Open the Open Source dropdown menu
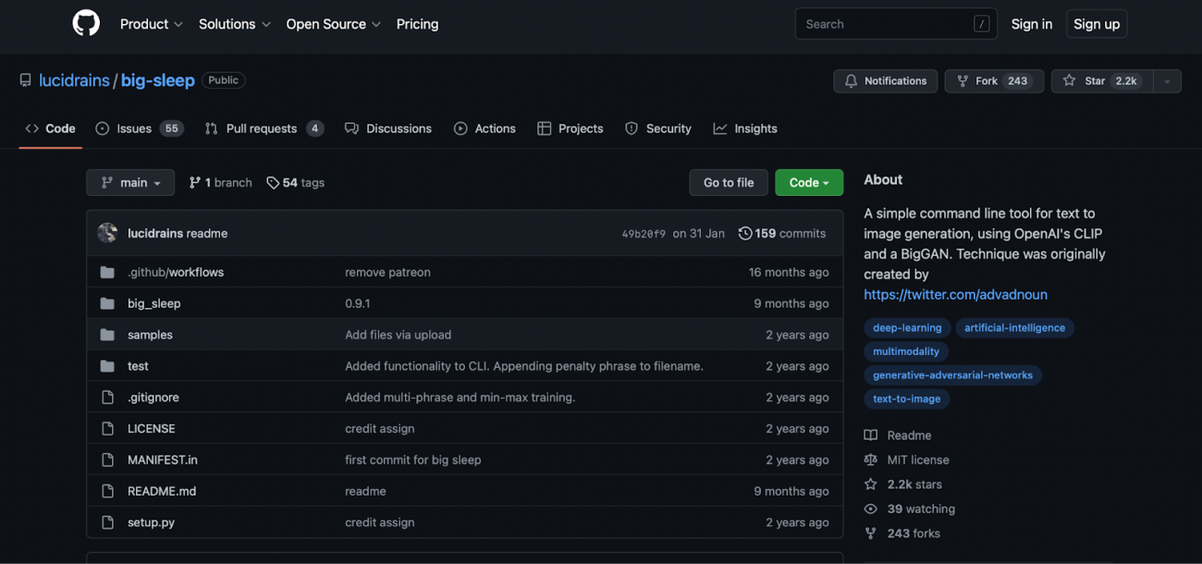The height and width of the screenshot is (564, 1202). (334, 24)
